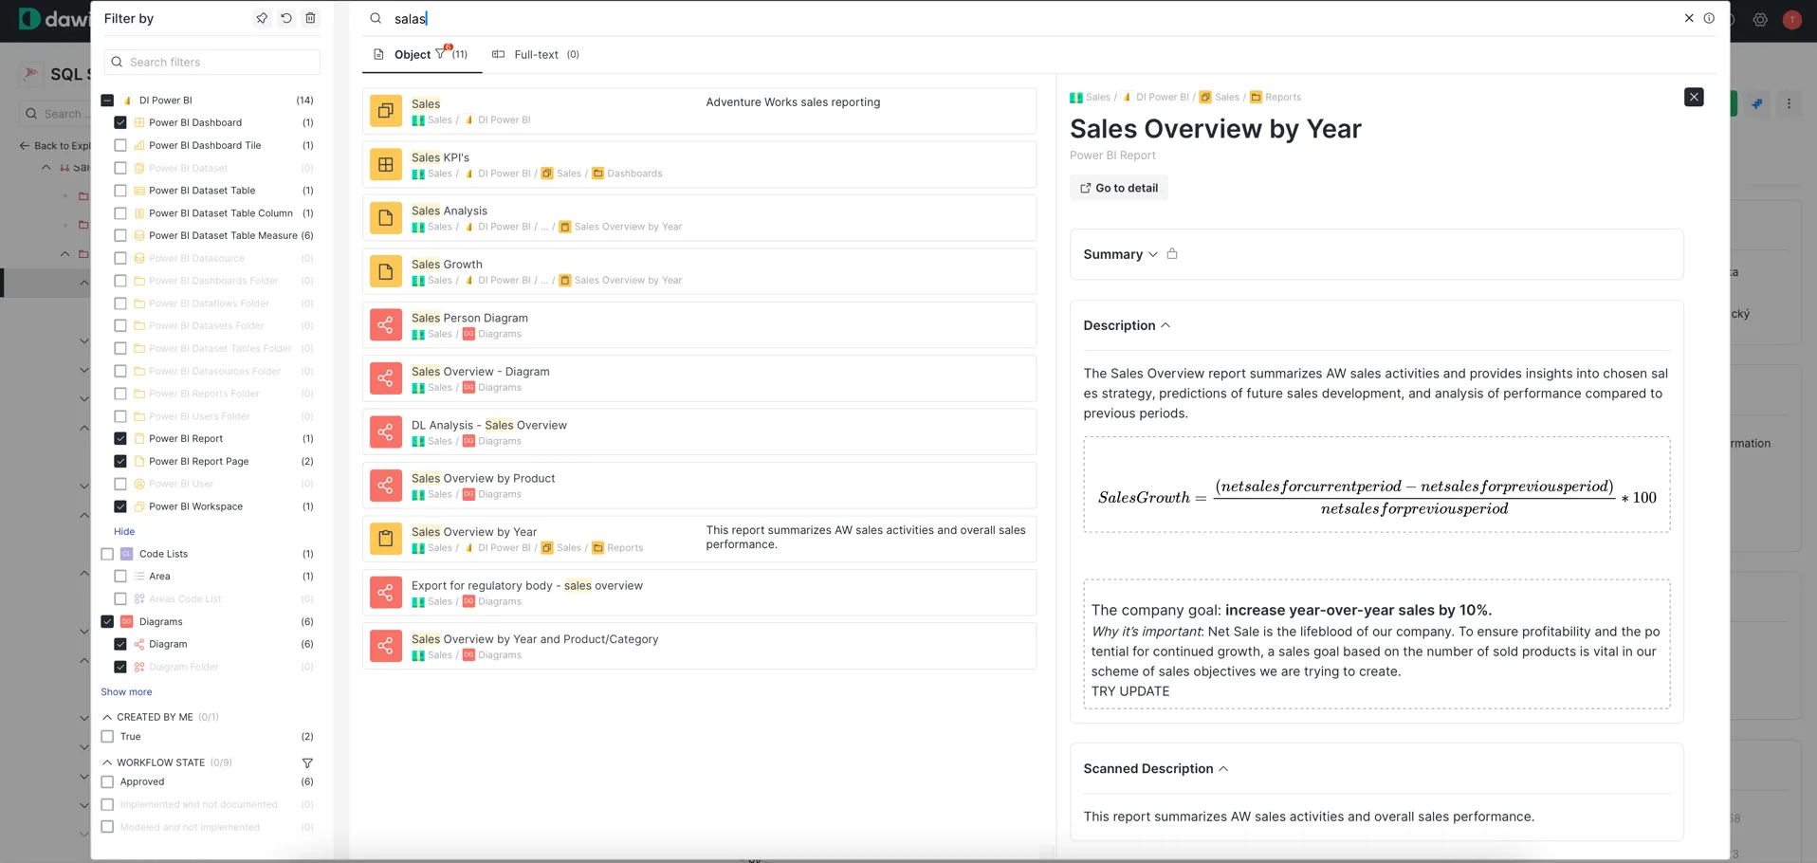Click the Sales Analysis page icon
Viewport: 1817px width, 863px height.
click(x=386, y=218)
